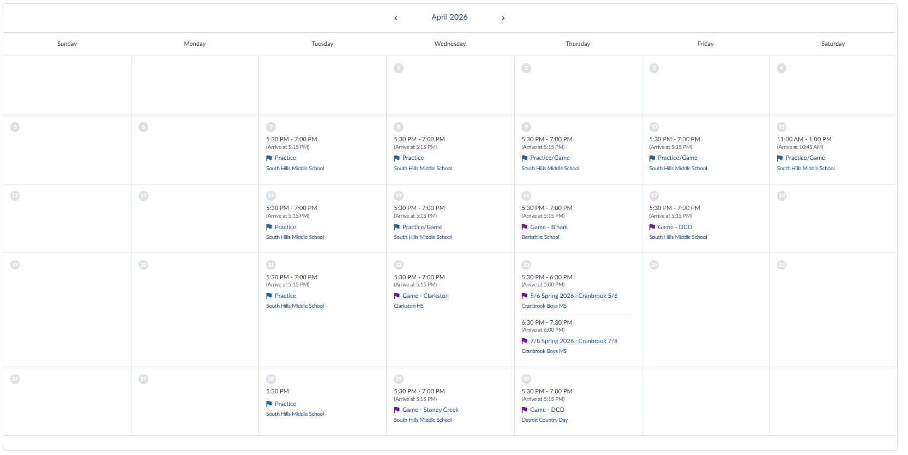This screenshot has width=908, height=455.
Task: Click flag icon next to Cranbrook 7/8 event
Action: [x=525, y=341]
